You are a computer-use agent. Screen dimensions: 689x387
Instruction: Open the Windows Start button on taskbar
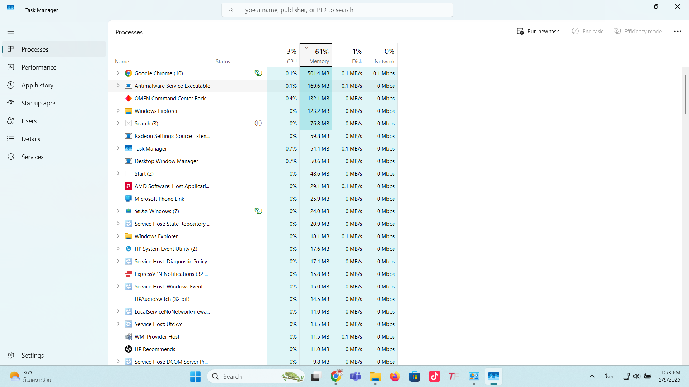pyautogui.click(x=195, y=376)
